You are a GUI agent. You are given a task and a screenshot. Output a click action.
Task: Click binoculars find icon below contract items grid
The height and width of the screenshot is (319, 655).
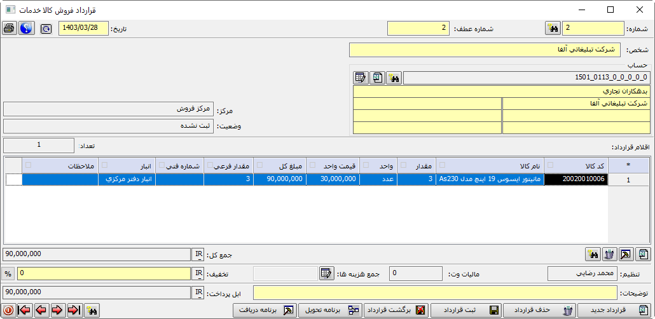[x=593, y=254]
